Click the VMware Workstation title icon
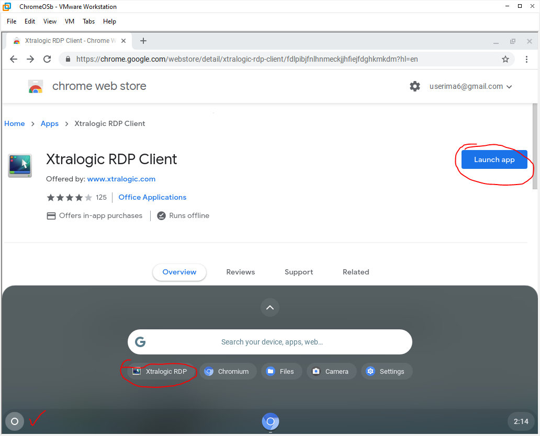The image size is (540, 436). [x=7, y=7]
